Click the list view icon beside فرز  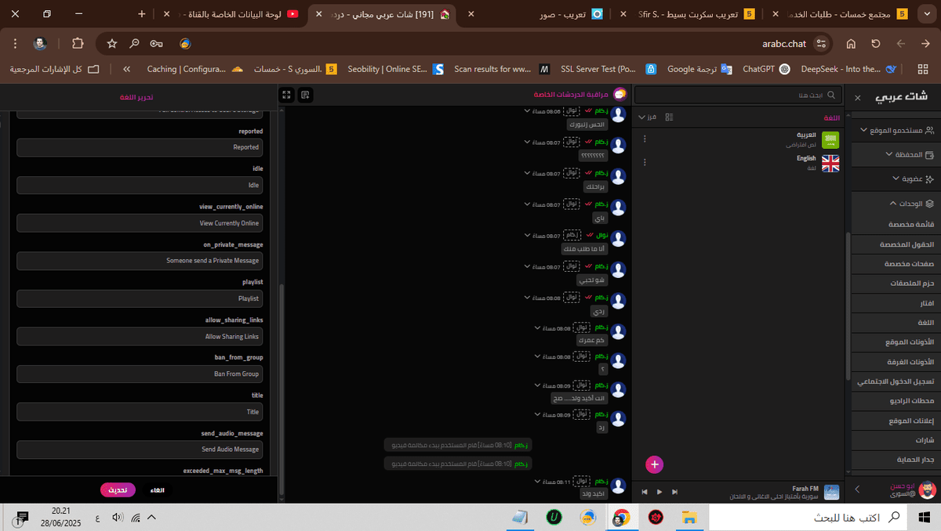(x=669, y=117)
